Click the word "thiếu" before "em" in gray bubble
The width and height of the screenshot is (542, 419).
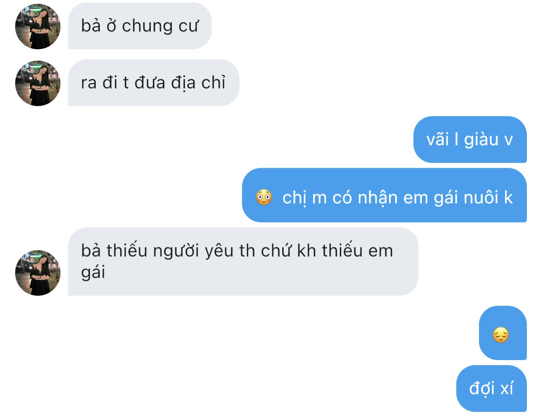342,251
